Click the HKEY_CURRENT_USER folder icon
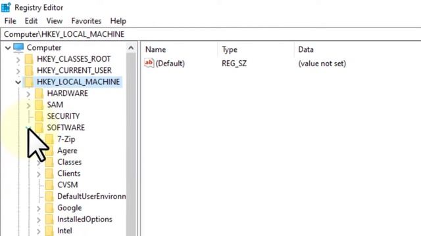This screenshot has height=236, width=421. pyautogui.click(x=29, y=71)
